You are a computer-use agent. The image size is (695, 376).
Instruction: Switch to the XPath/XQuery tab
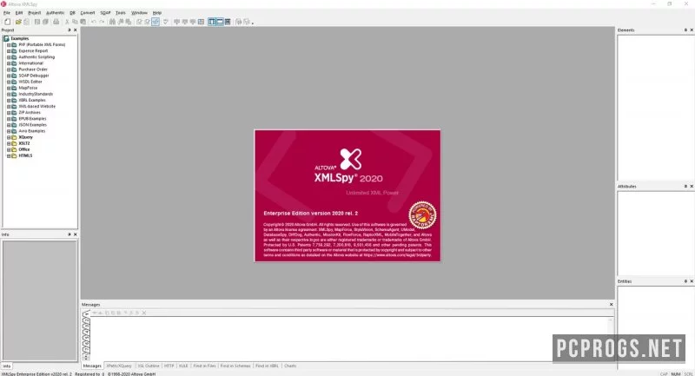point(119,366)
